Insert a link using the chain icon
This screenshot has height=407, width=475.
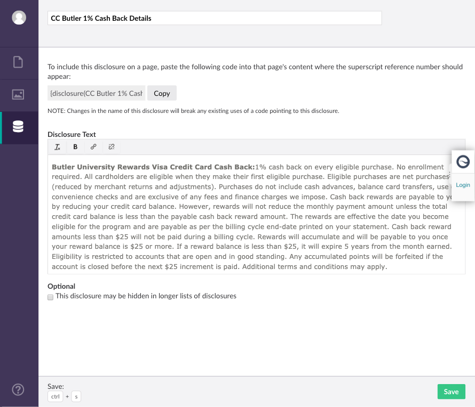point(93,147)
